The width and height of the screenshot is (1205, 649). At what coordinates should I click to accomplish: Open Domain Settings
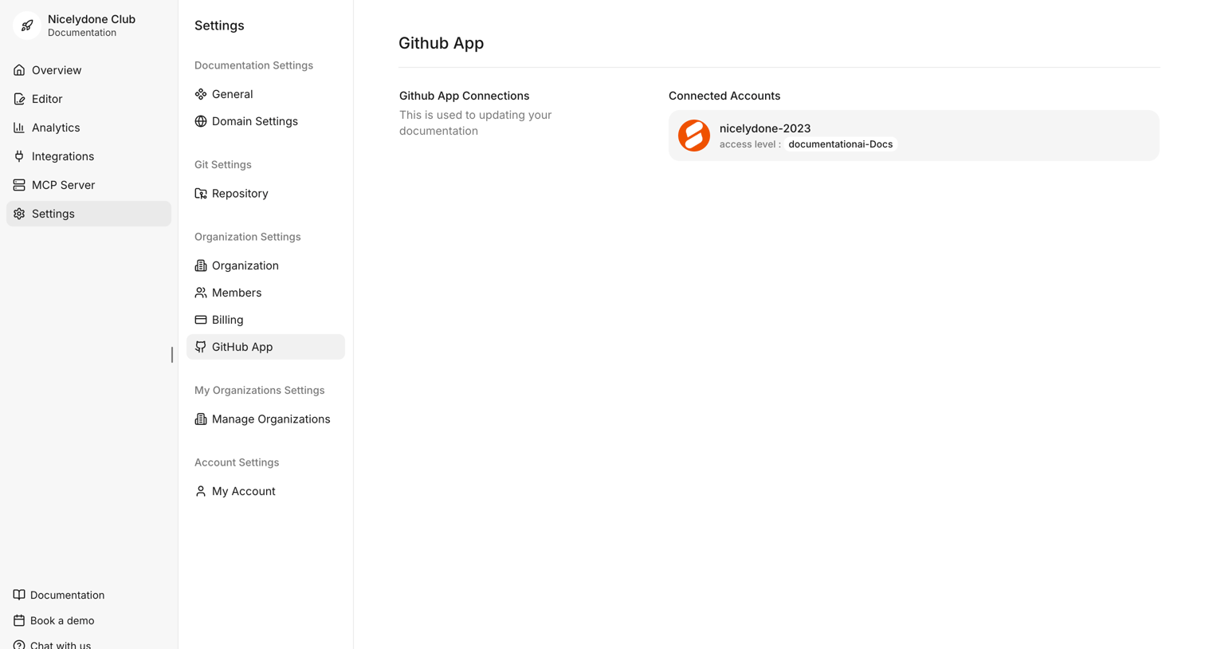tap(265, 121)
